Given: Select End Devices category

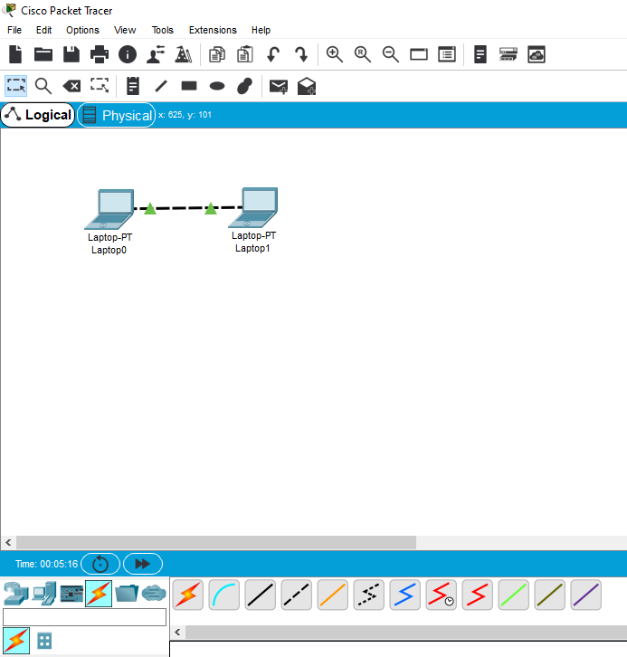Looking at the screenshot, I should click(44, 594).
